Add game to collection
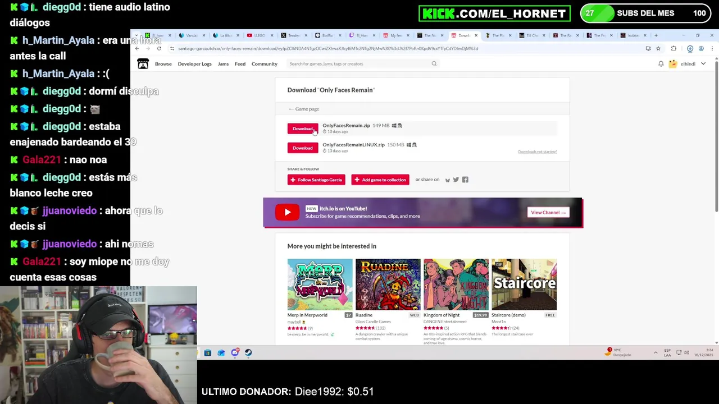Screen dimensions: 719x404 380,180
